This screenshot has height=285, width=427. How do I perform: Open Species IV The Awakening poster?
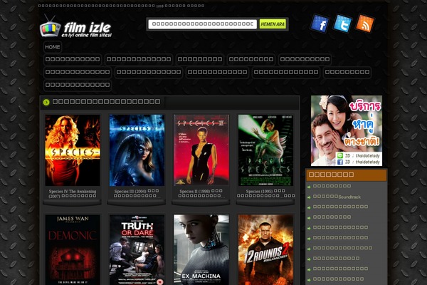click(x=73, y=150)
